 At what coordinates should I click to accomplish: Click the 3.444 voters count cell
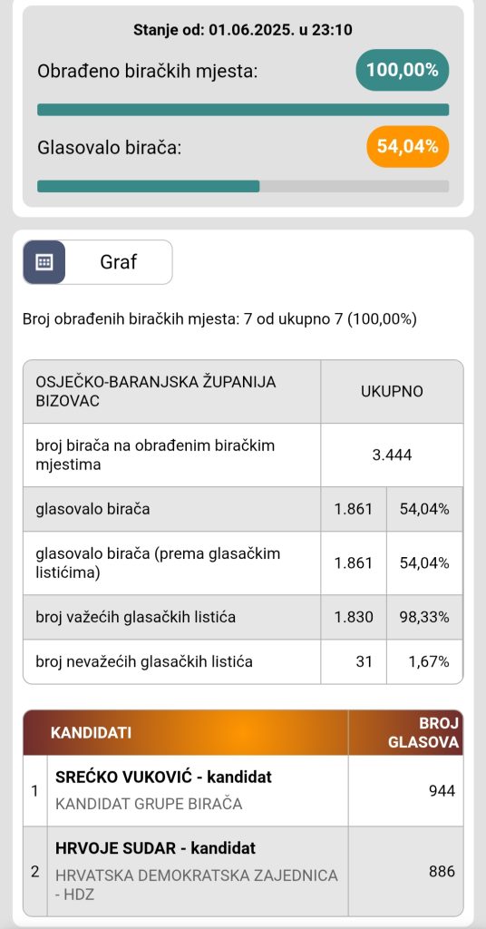coord(392,455)
